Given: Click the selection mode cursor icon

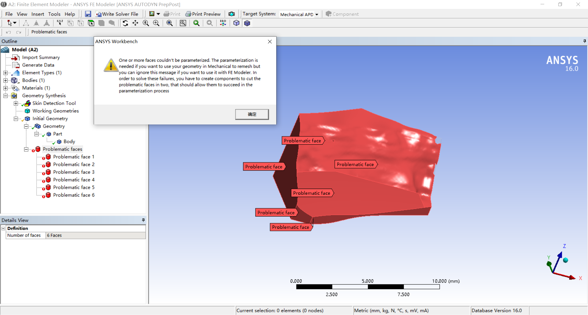Looking at the screenshot, I should [9, 23].
